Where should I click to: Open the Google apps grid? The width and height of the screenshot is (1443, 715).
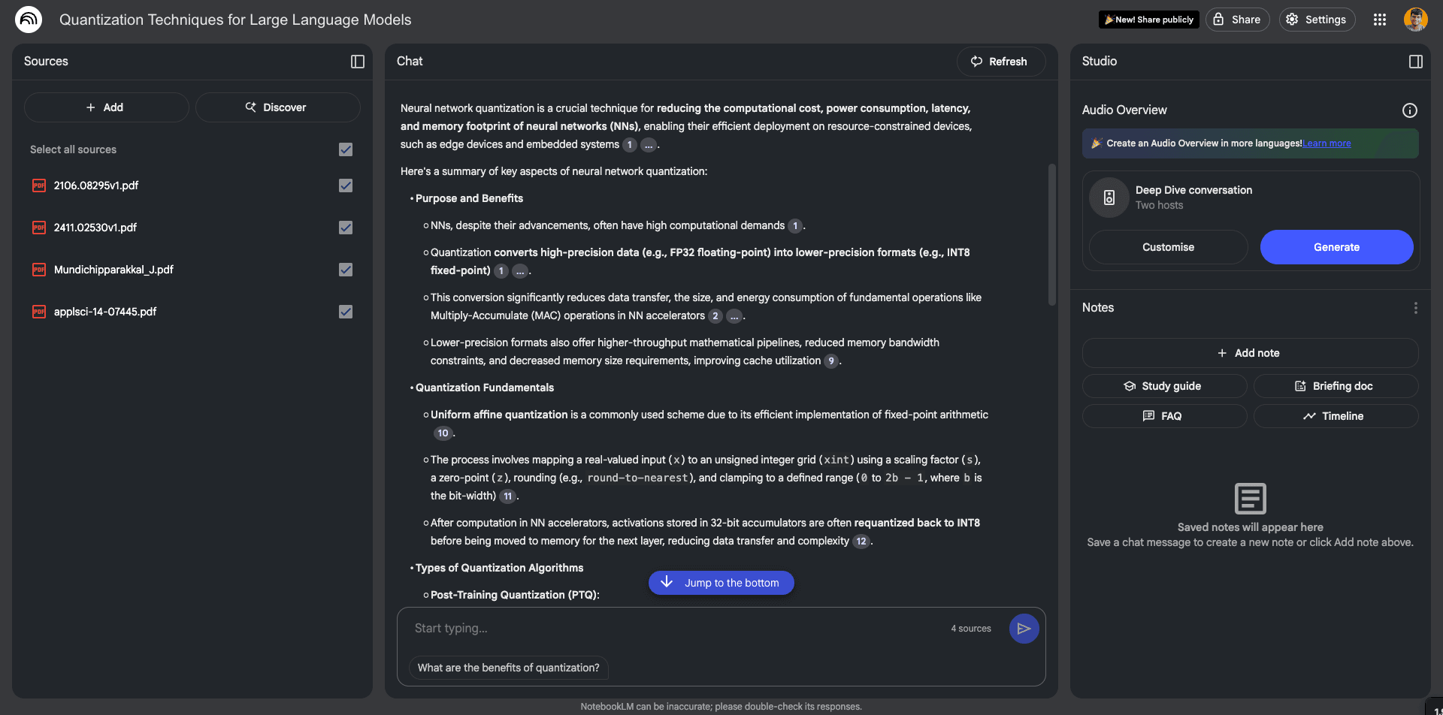[x=1380, y=20]
